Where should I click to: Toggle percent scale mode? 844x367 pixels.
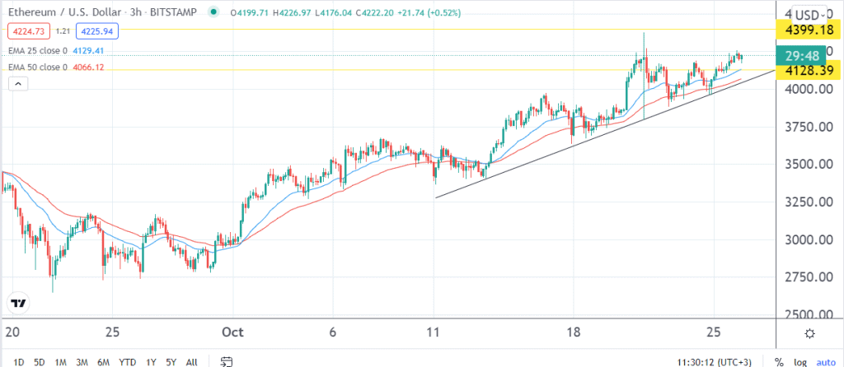coord(779,362)
